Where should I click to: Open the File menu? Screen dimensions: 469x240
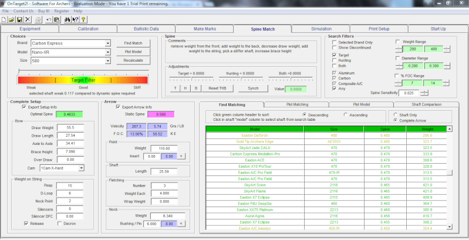click(x=5, y=11)
